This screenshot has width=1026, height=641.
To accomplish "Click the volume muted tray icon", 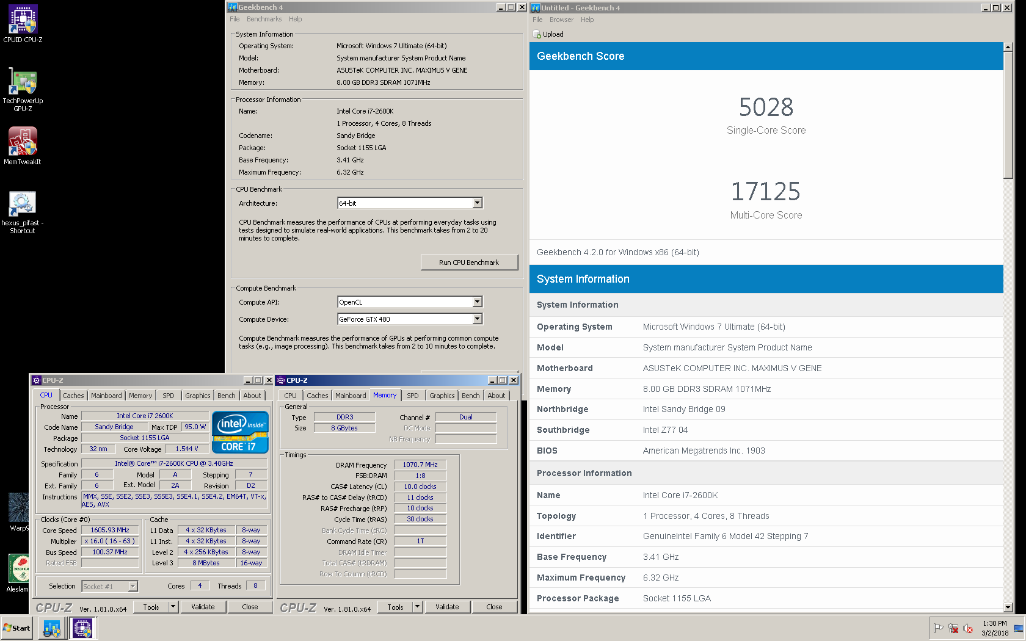I will tap(968, 628).
